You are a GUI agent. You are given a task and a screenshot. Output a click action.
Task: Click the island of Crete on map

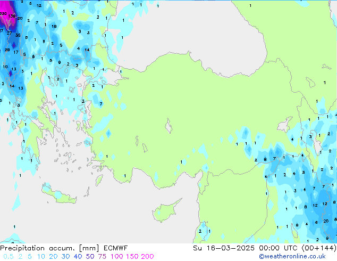pyautogui.click(x=58, y=195)
